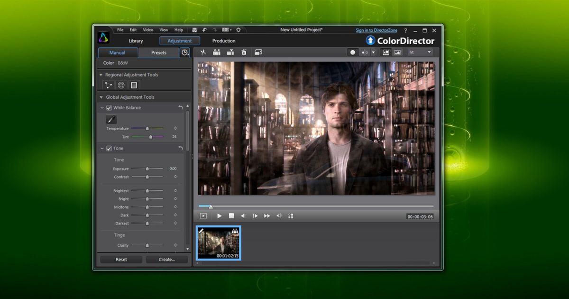Viewport: 569px width, 299px height.
Task: Select the gradient mask tool
Action: [134, 85]
